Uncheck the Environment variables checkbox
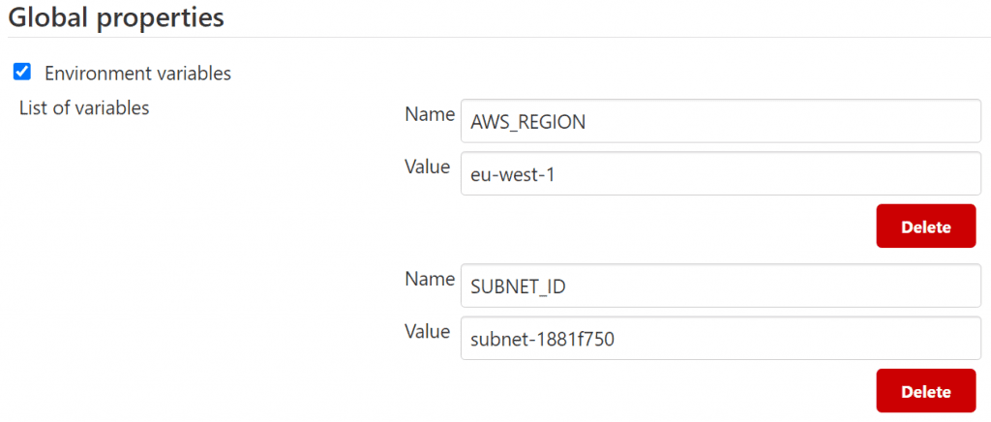 click(22, 72)
